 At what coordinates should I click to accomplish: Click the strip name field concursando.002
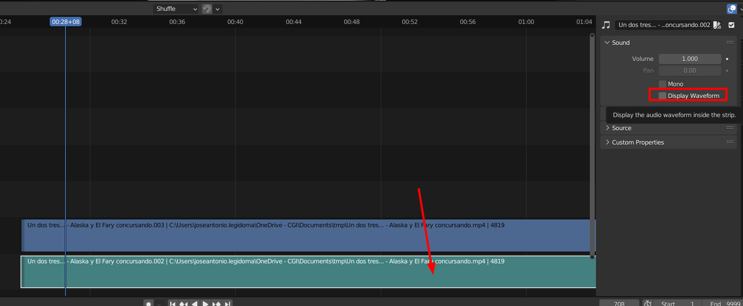click(663, 25)
